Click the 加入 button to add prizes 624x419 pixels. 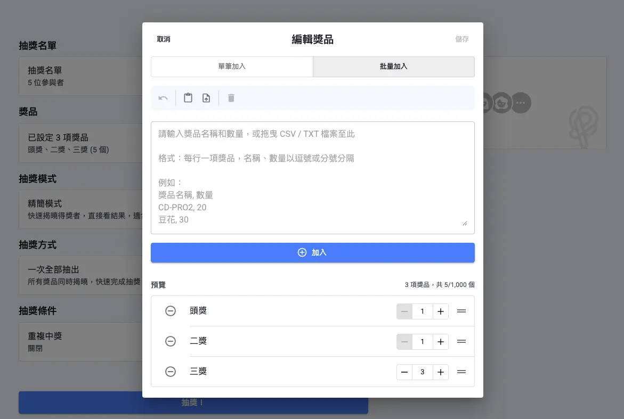click(x=312, y=252)
